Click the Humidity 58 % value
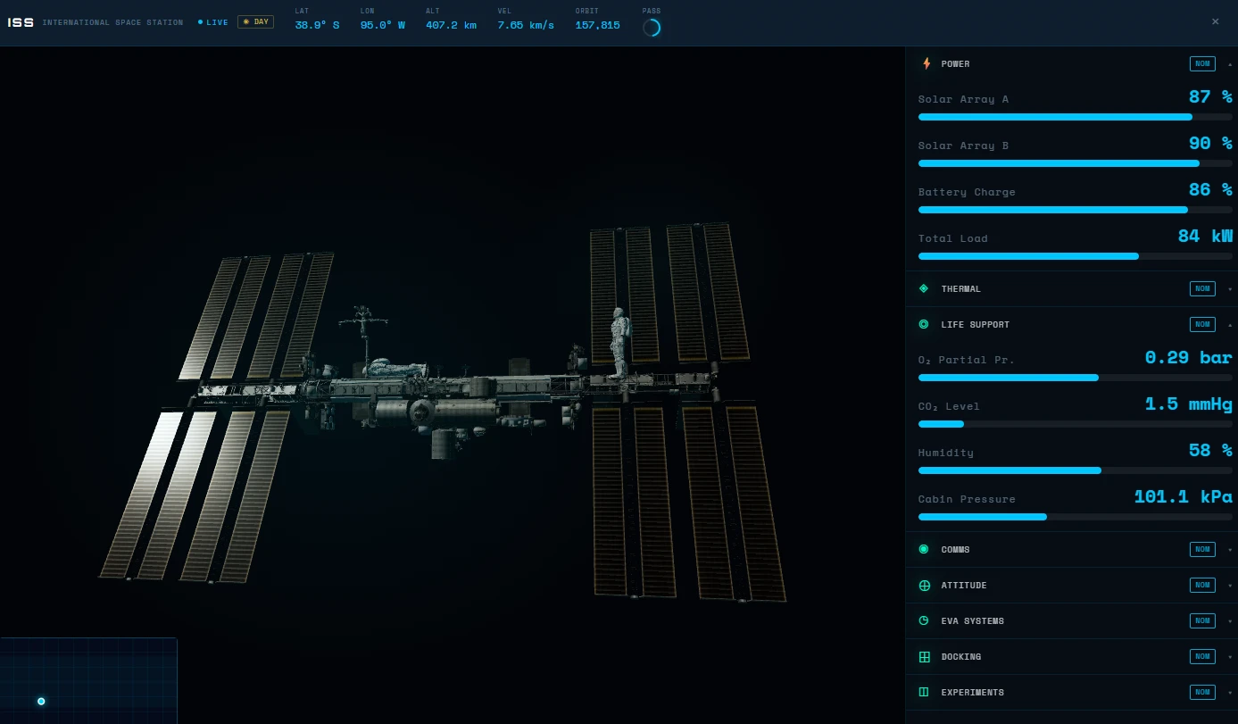The image size is (1238, 724). (x=1210, y=451)
